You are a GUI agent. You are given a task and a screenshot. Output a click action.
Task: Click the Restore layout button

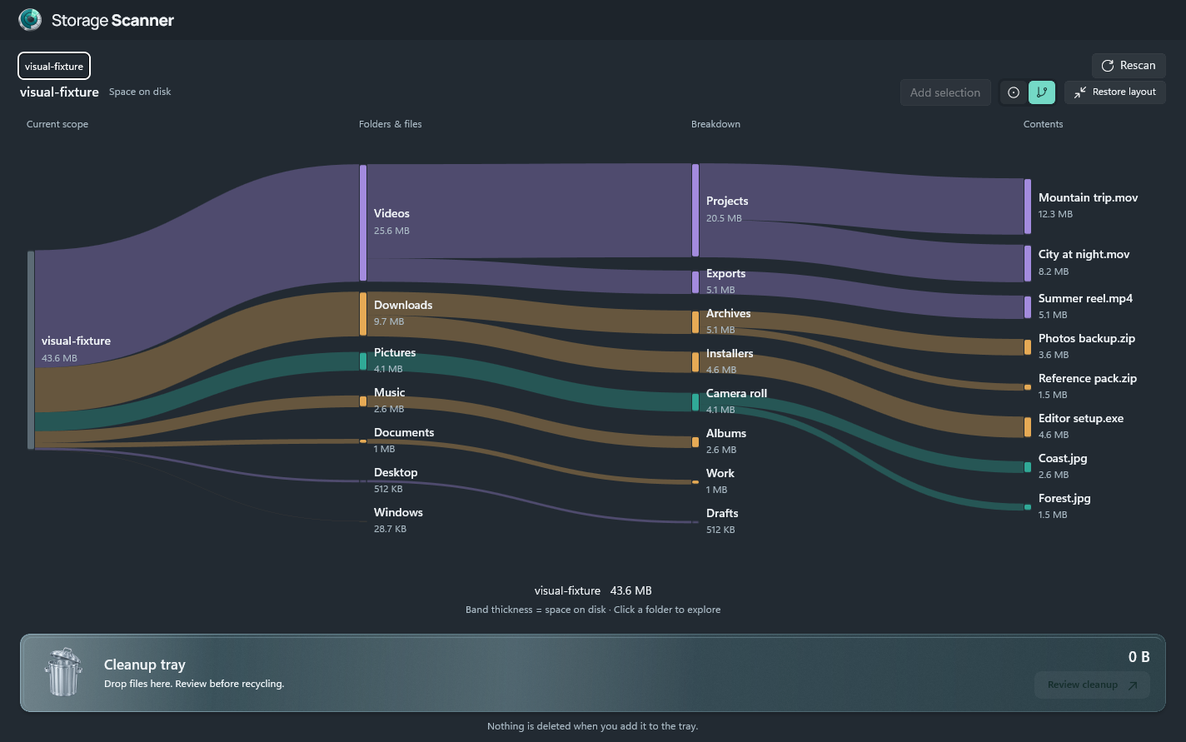point(1114,92)
